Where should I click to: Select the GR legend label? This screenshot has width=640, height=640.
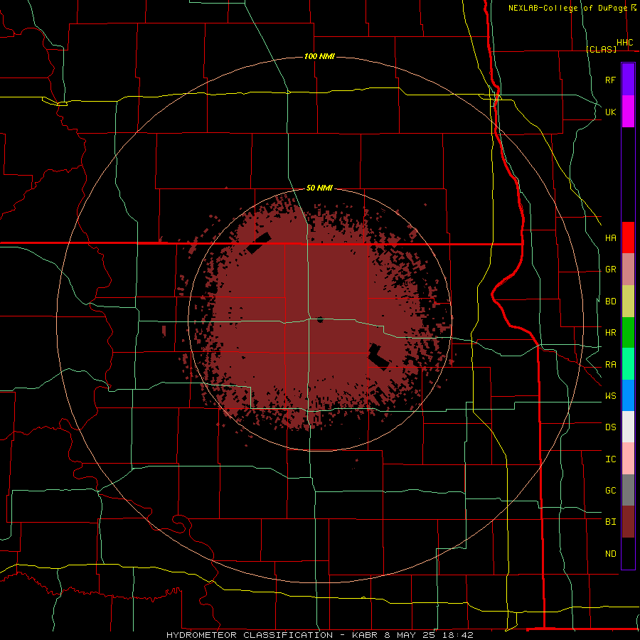pyautogui.click(x=610, y=270)
